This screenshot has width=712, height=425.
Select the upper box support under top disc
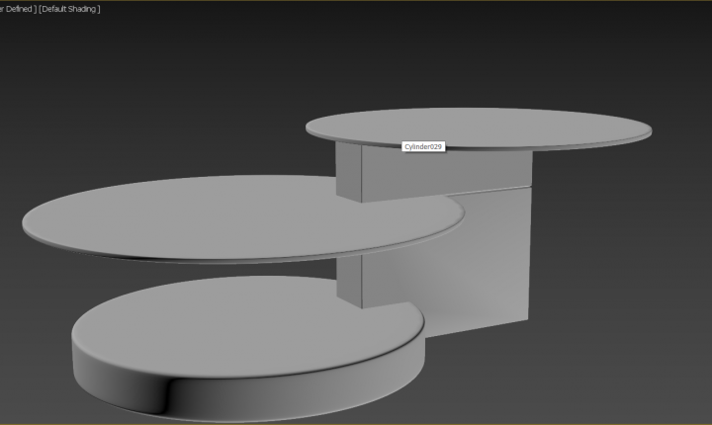tap(434, 172)
